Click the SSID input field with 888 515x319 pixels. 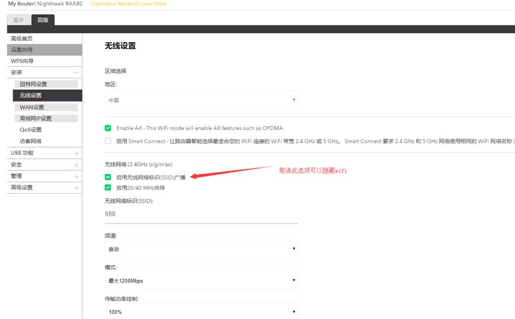[x=201, y=214]
